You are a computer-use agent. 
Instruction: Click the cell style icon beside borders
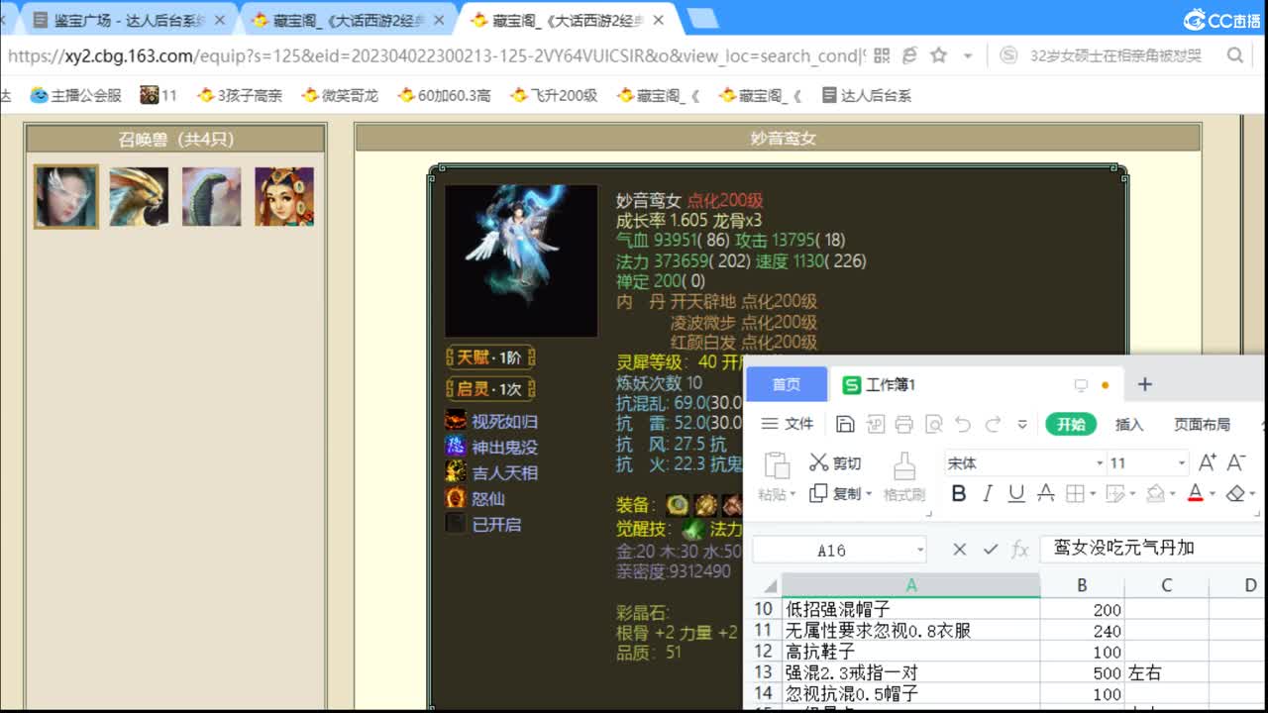pos(1114,493)
